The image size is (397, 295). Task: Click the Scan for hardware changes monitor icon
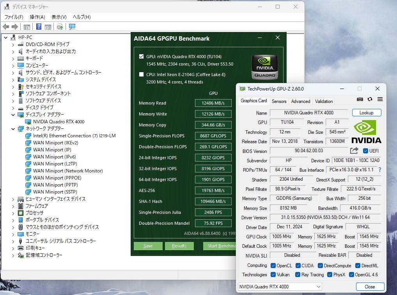tap(72, 27)
